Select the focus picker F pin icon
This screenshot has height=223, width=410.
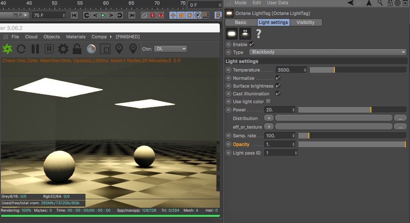tap(119, 49)
